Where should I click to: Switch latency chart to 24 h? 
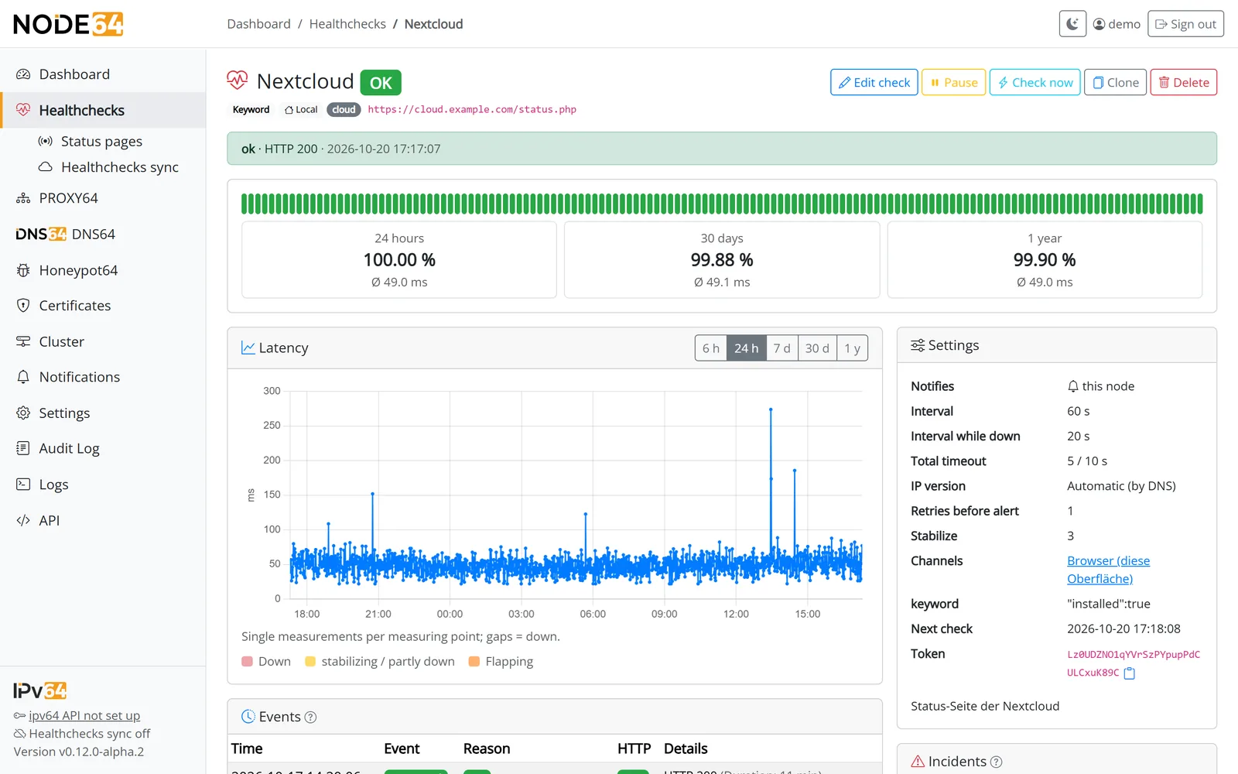[x=746, y=348]
